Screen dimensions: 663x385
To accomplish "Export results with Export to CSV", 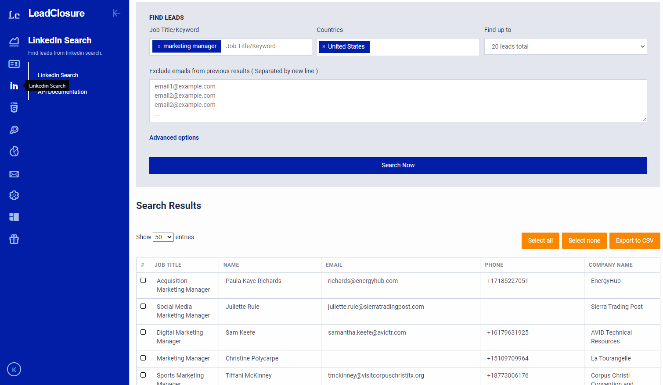I will pyautogui.click(x=635, y=240).
